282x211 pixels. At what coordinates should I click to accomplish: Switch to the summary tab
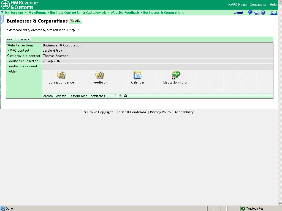23,39
